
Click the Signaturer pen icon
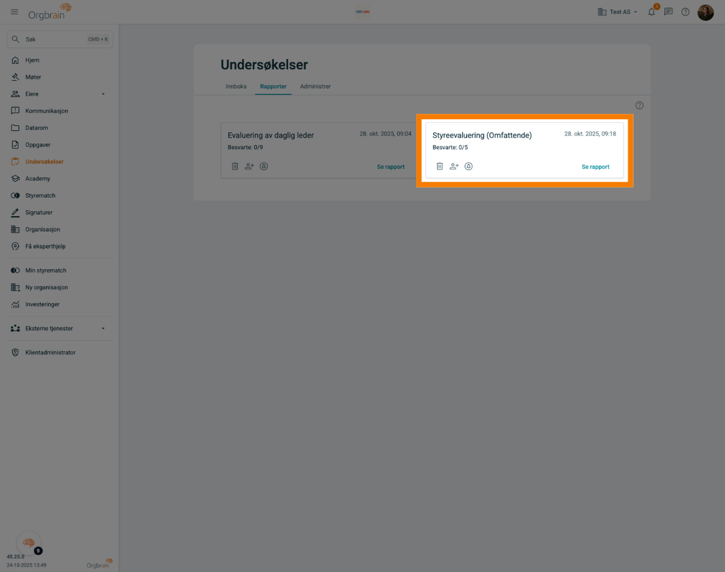15,212
